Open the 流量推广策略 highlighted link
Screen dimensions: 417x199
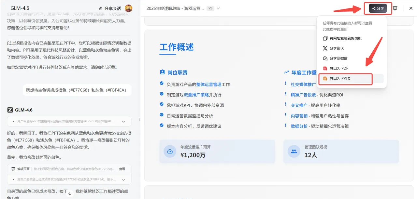(196, 95)
